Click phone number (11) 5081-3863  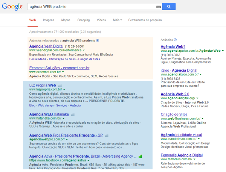[x=170, y=55]
